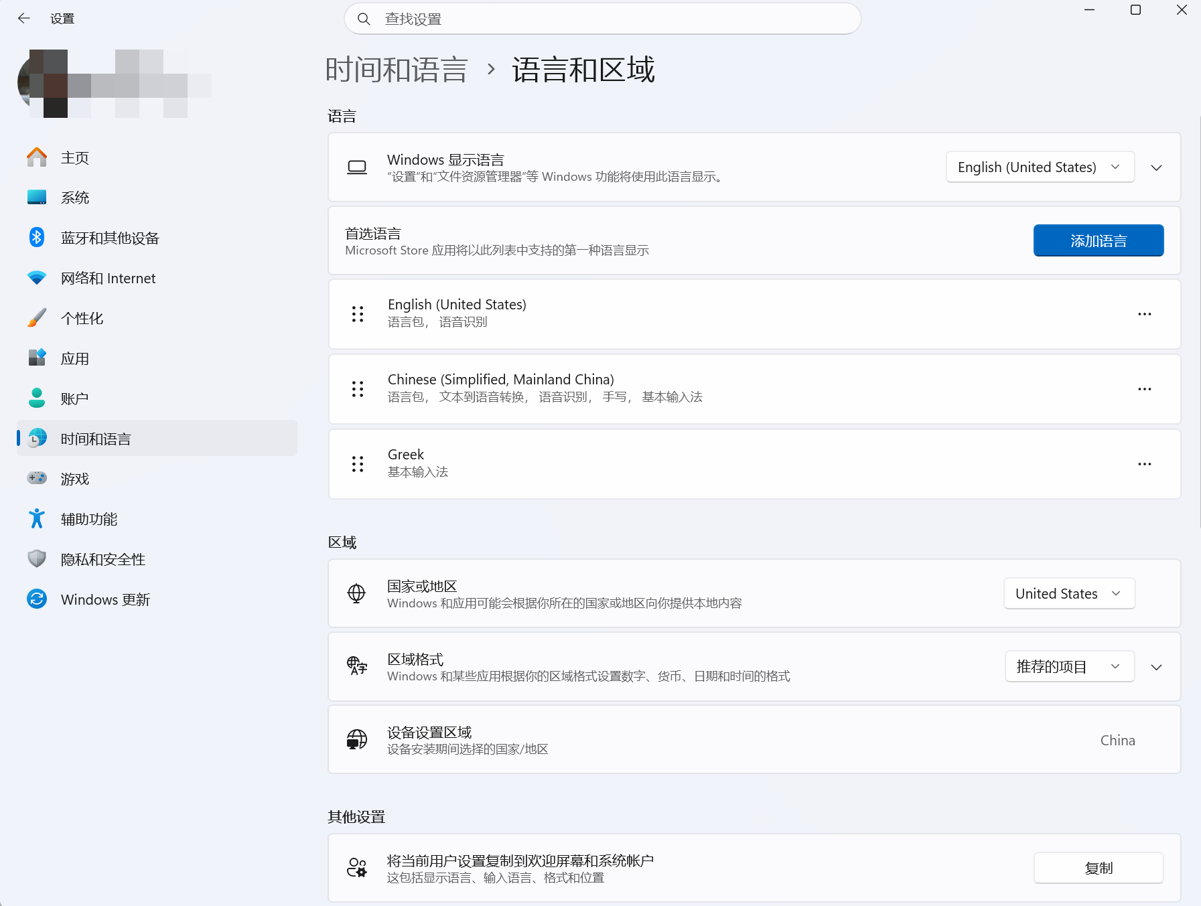
Task: Expand the 区域格式 section chevron
Action: point(1156,667)
